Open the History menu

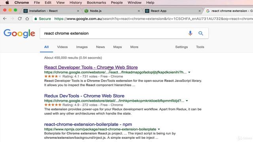[76, 3]
